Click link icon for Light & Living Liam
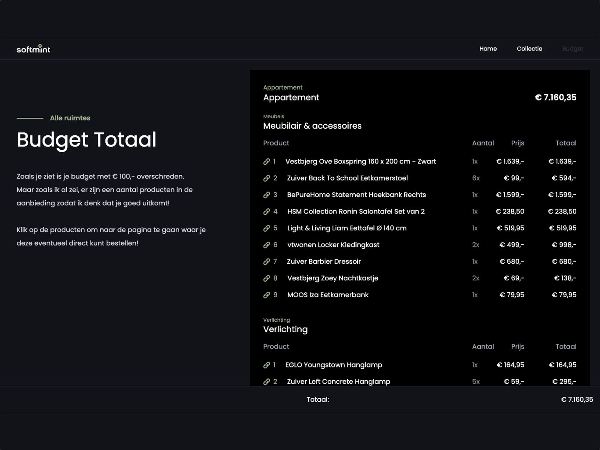This screenshot has height=450, width=600. 267,229
